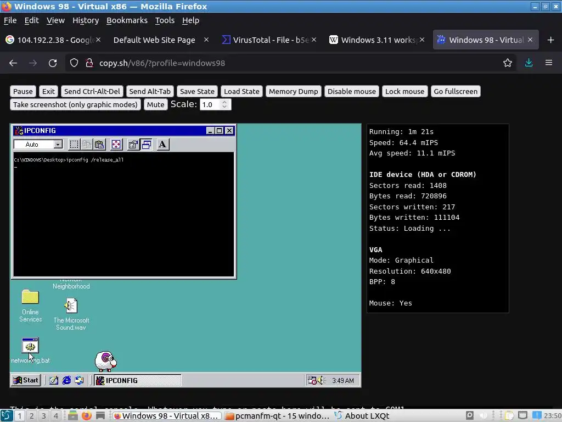Screen dimensions: 562x422
Task: Click the Load State button
Action: [241, 92]
